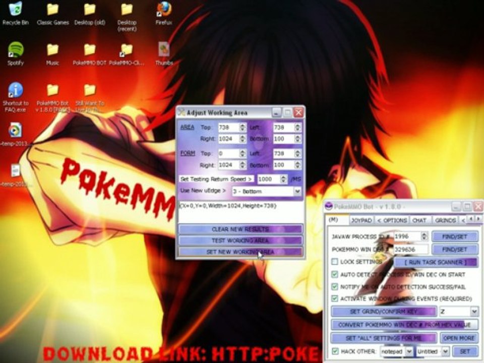This screenshot has width=484, height=363.
Task: Open the Desktop (old) folder
Action: pos(90,13)
